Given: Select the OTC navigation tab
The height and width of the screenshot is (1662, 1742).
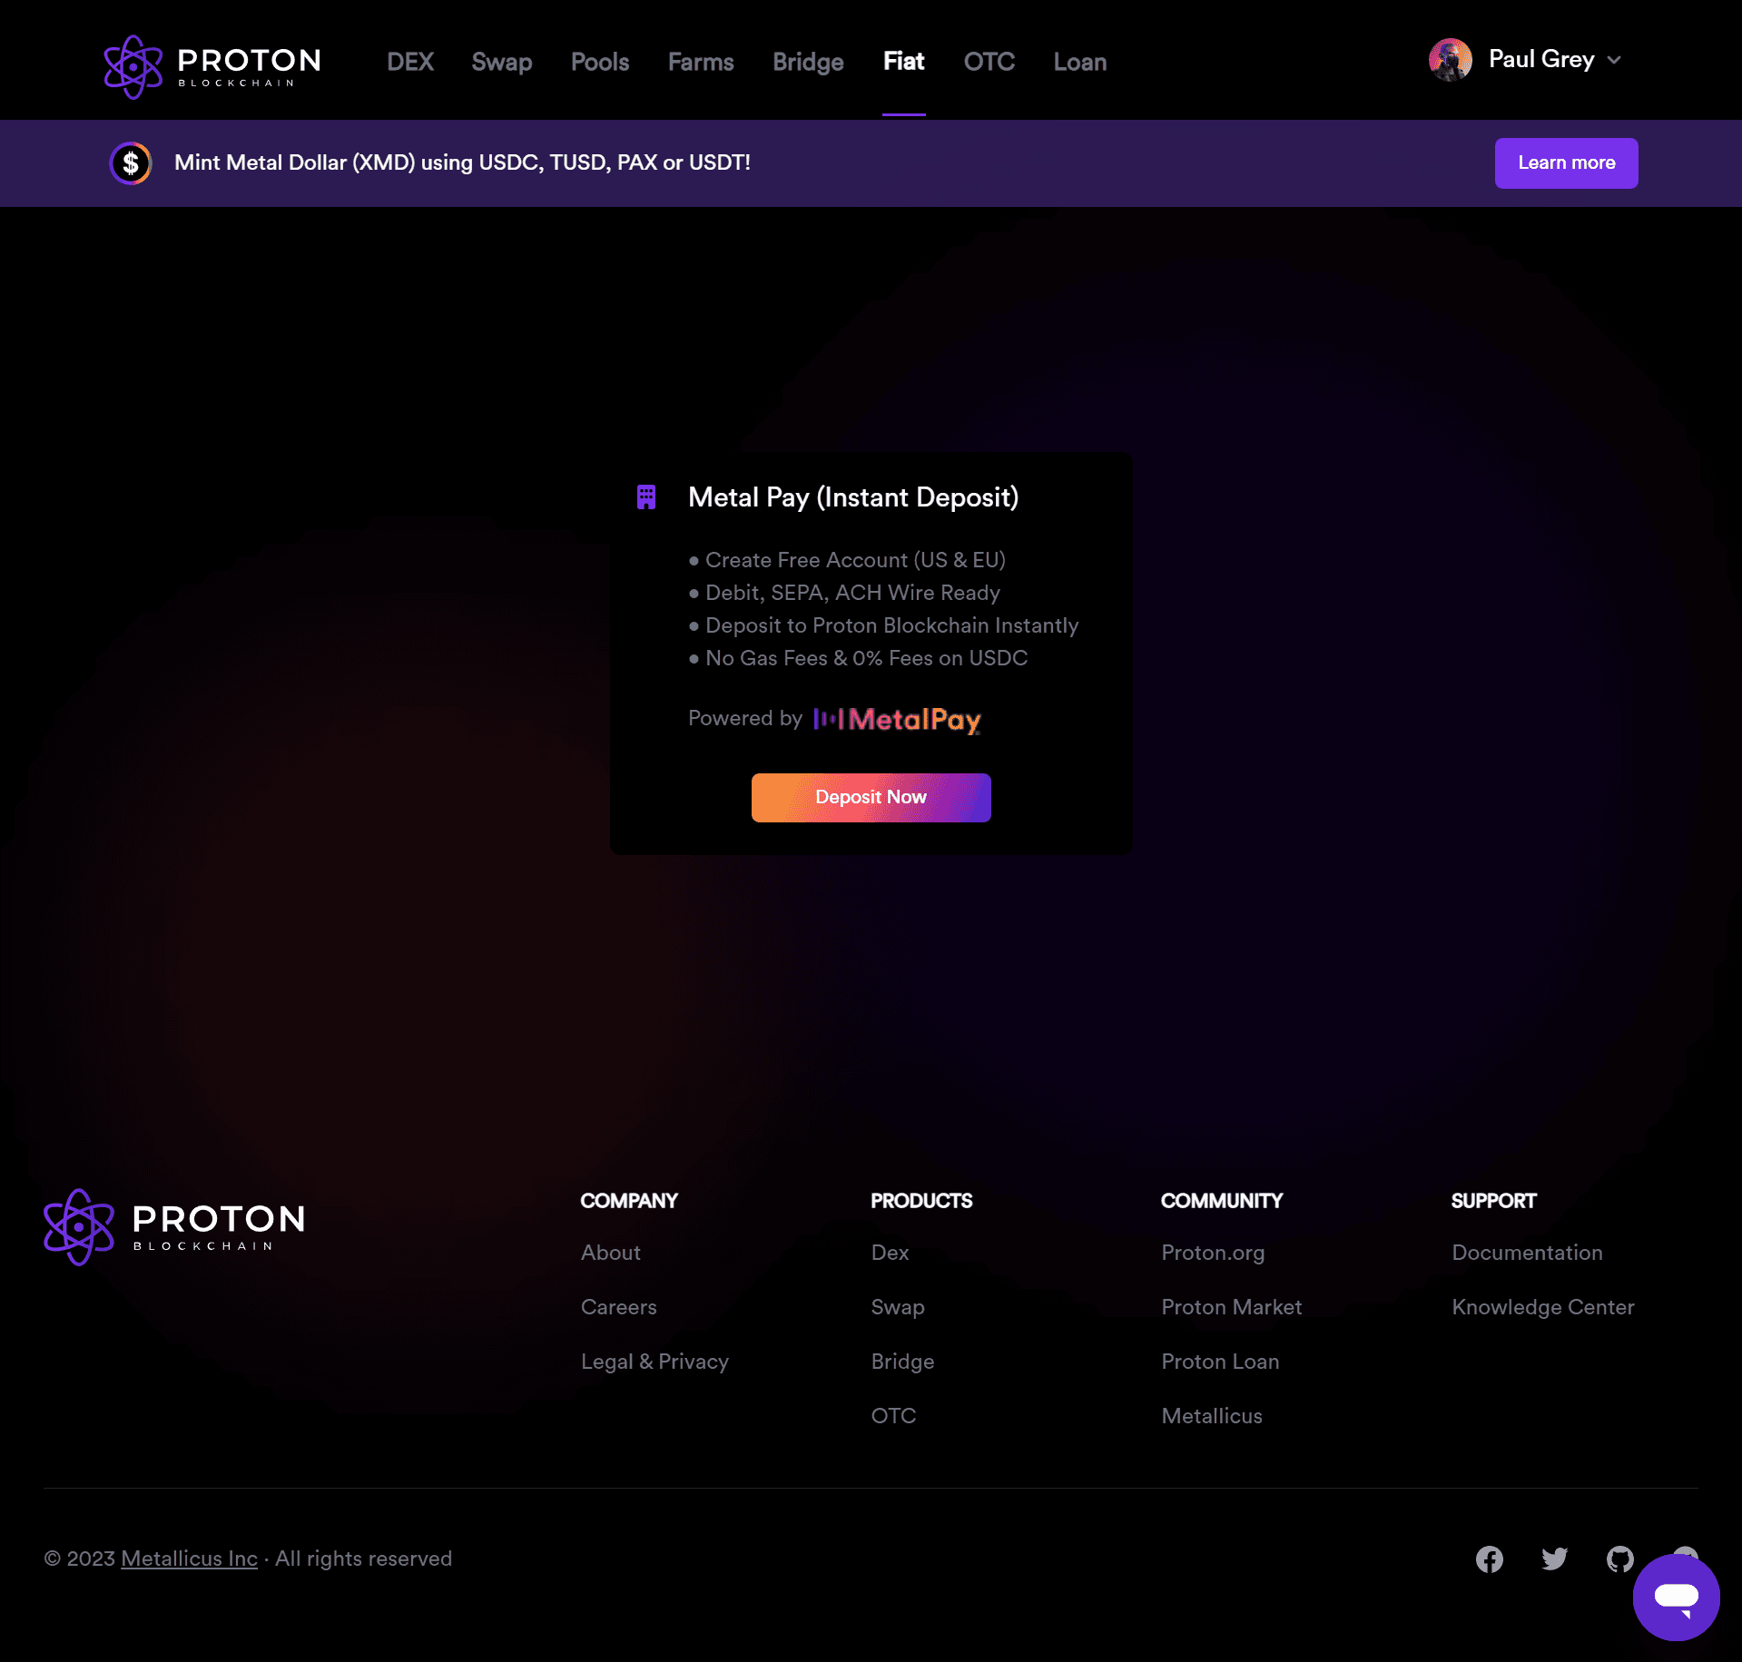Looking at the screenshot, I should click(989, 62).
